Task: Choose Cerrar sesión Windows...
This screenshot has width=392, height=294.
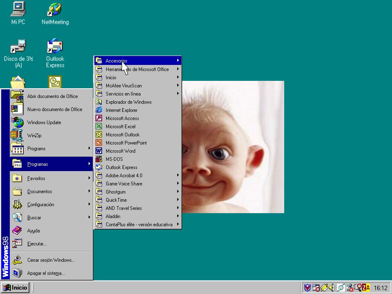Action: [51, 260]
